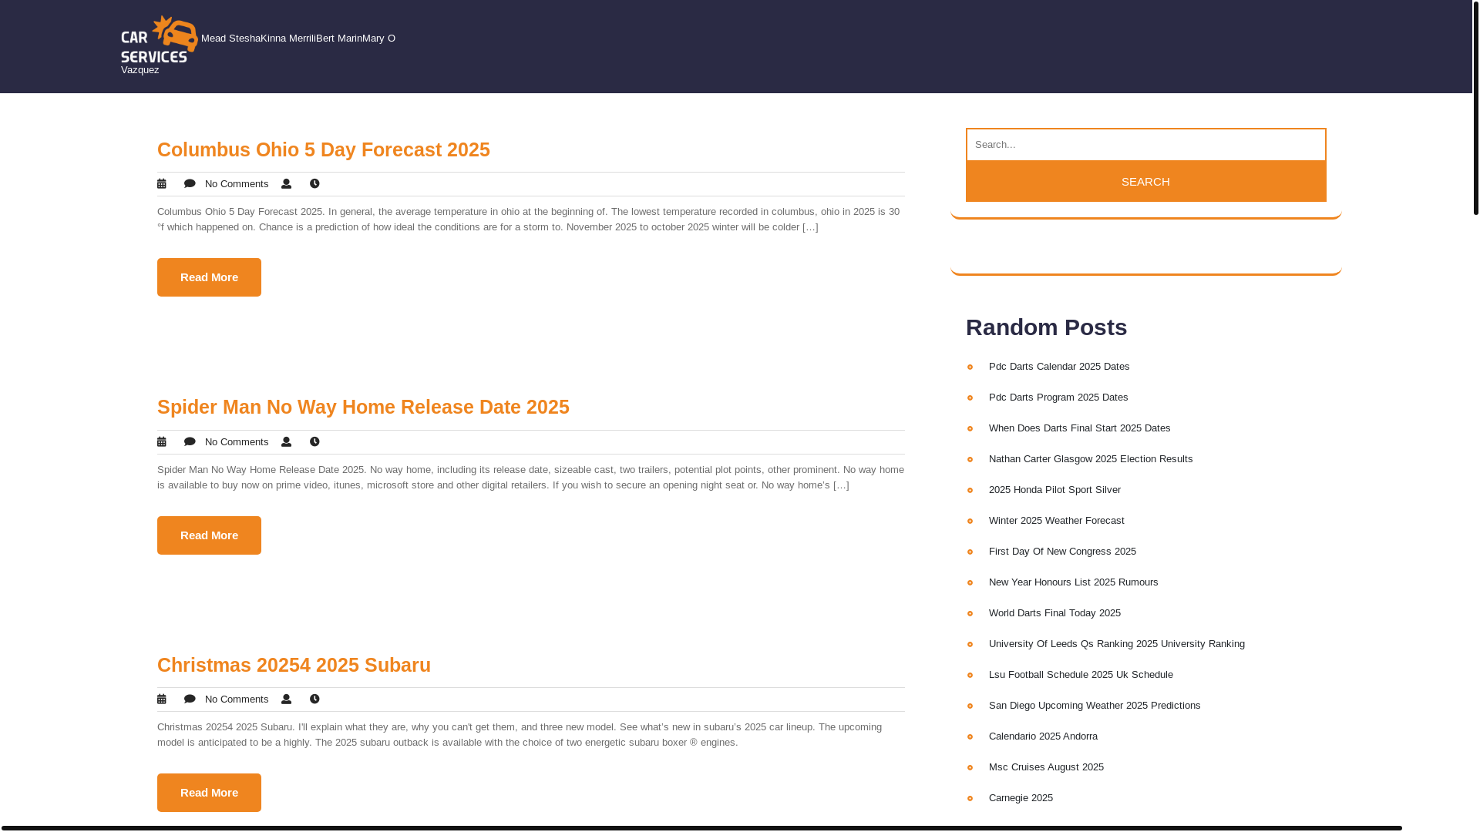
Task: Click No Comments under Columbus Ohio post
Action: (237, 184)
